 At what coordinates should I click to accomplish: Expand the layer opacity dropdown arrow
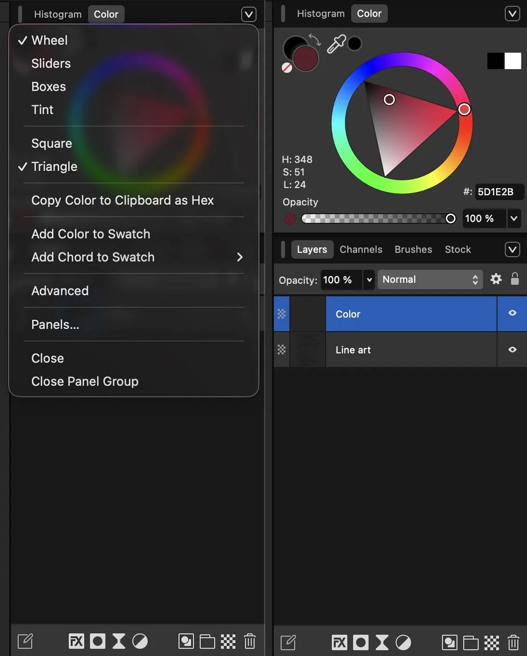(369, 280)
